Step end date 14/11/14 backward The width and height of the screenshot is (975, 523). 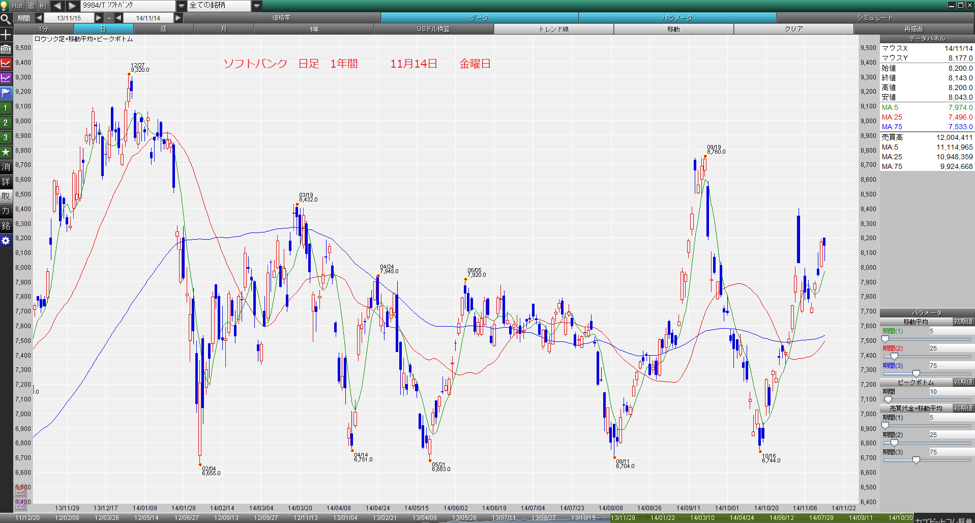coord(119,18)
